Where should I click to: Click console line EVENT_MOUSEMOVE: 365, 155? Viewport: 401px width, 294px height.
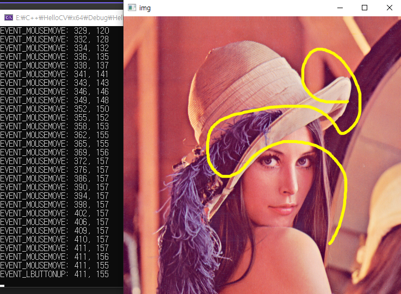click(x=54, y=143)
